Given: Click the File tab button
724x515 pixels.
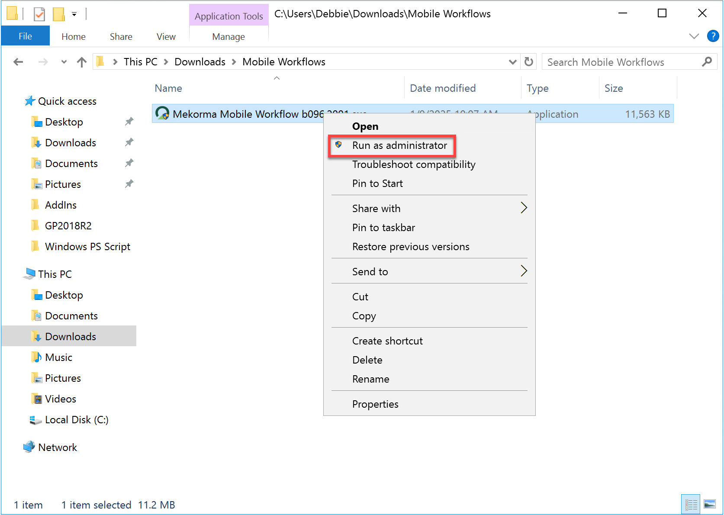Looking at the screenshot, I should pos(25,36).
